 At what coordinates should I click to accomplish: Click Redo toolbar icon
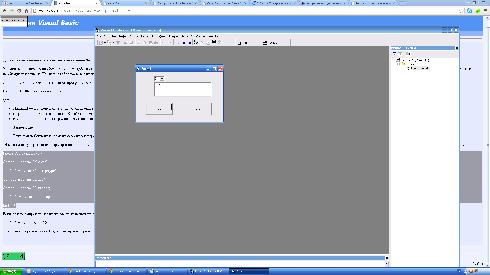(x=170, y=43)
